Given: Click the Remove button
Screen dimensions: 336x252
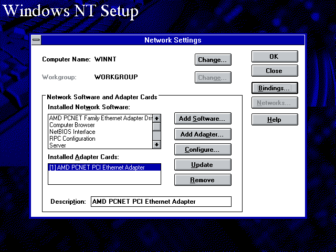Looking at the screenshot, I should (x=203, y=180).
